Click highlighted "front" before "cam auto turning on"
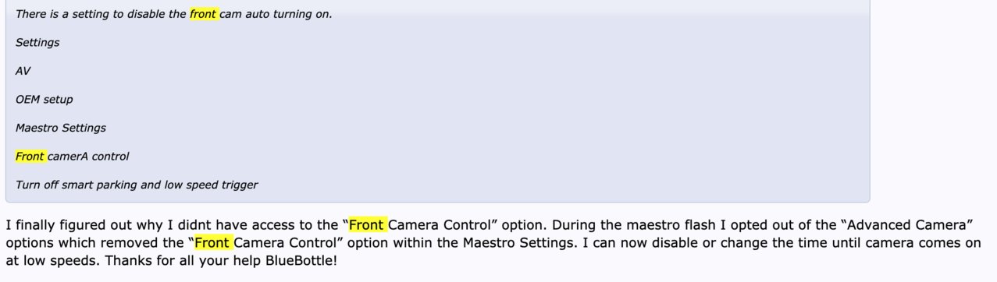 (203, 14)
